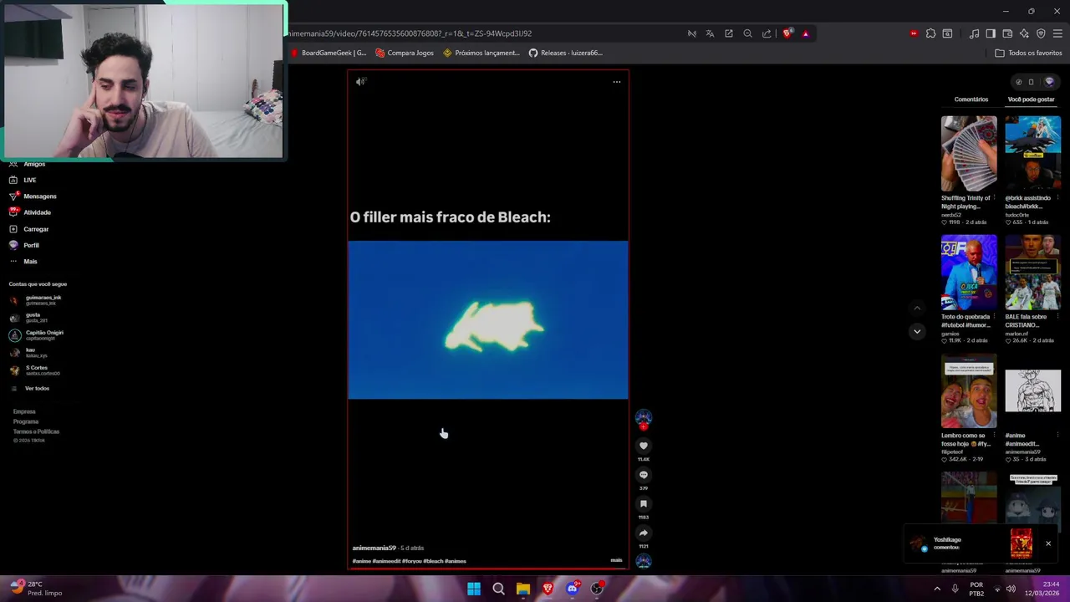
Task: Open Lembro como se fosse hoje thumbnail
Action: [969, 391]
